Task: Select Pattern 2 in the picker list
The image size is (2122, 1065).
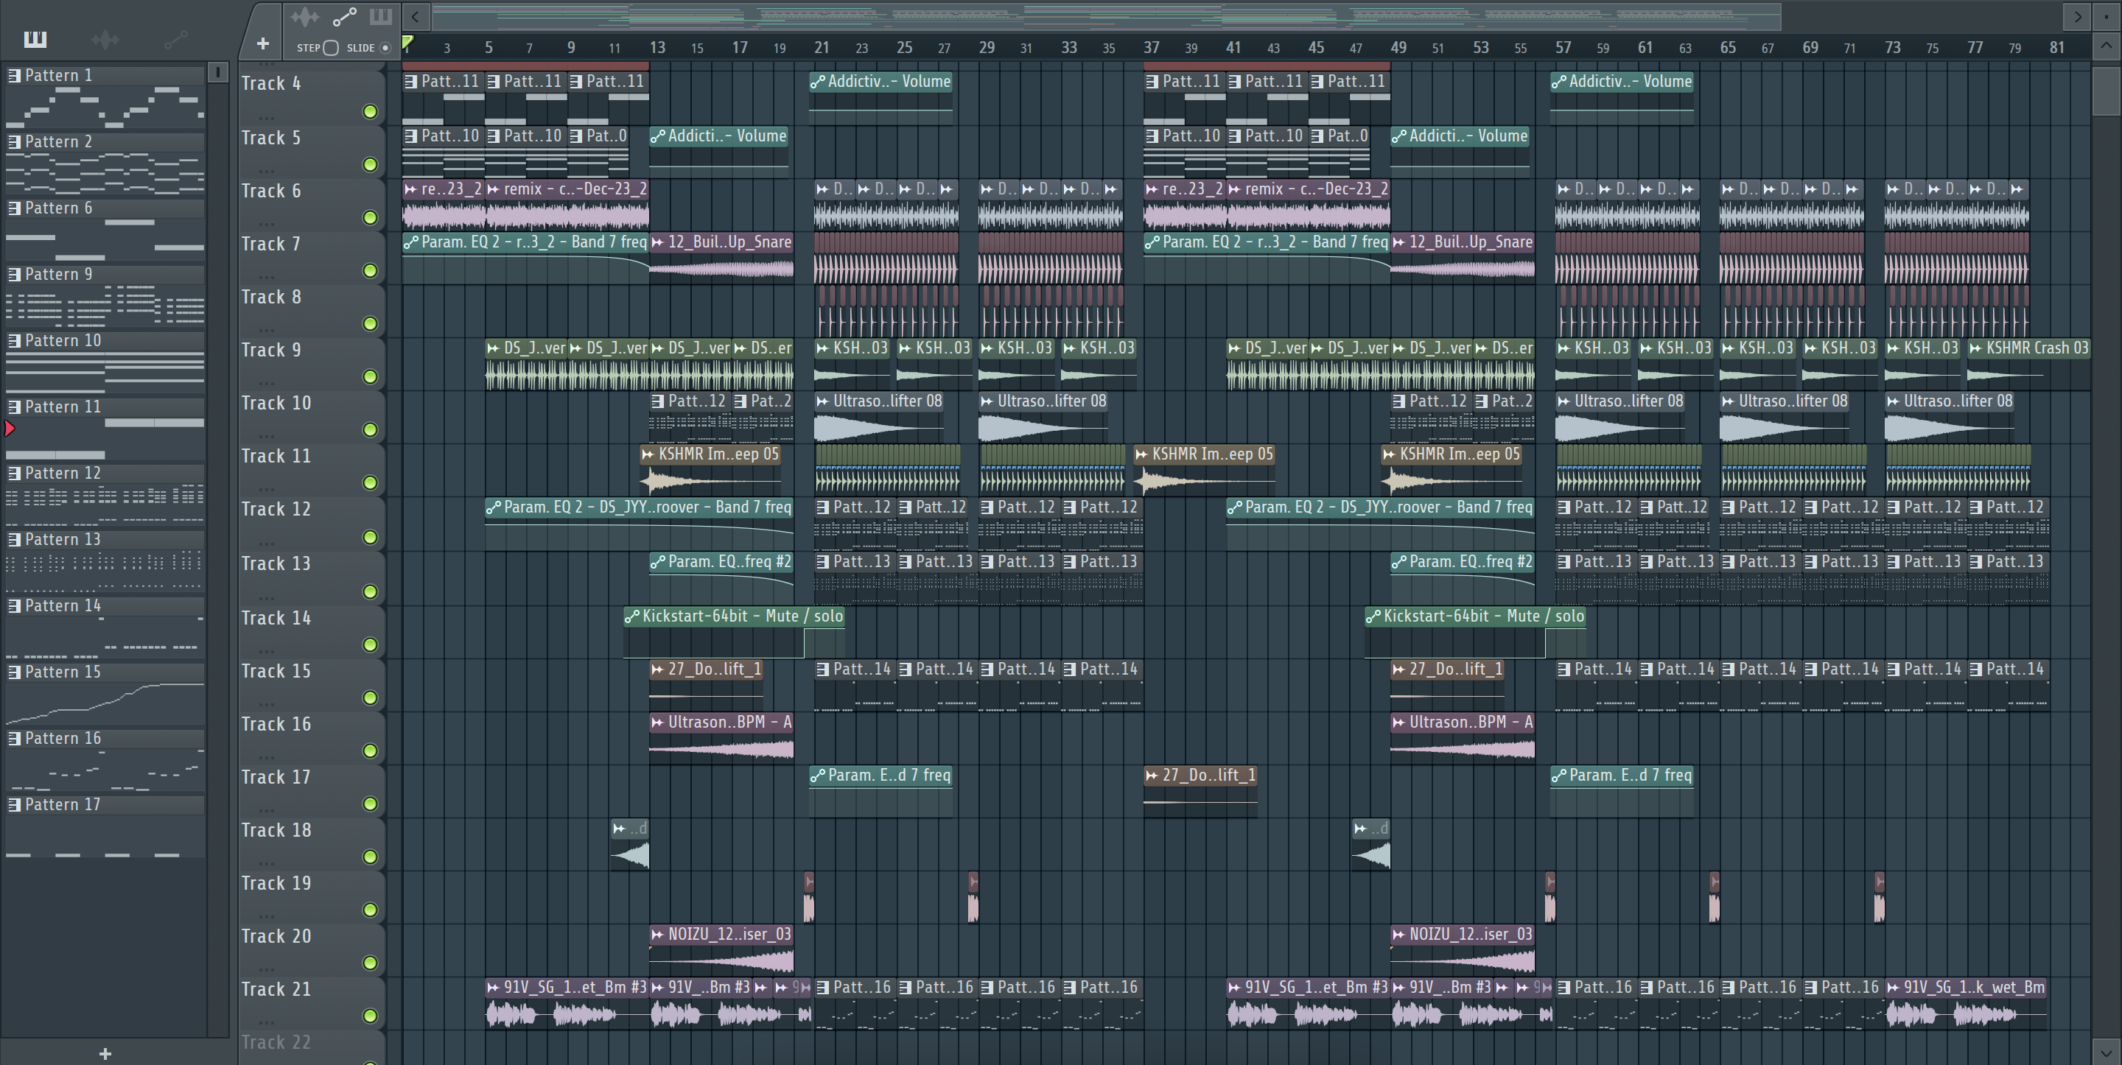Action: click(105, 141)
